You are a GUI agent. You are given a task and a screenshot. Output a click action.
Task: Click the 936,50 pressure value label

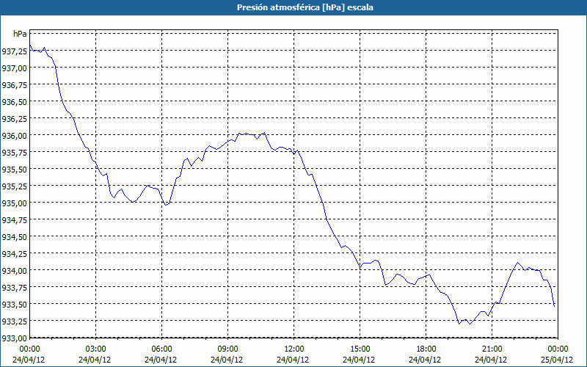(15, 102)
